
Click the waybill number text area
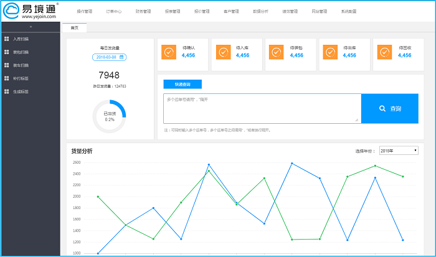point(262,108)
